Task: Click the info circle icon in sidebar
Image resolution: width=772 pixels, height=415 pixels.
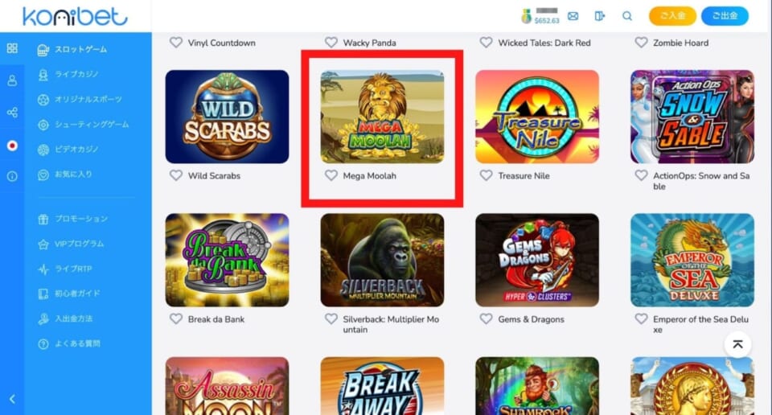Action: pyautogui.click(x=12, y=176)
